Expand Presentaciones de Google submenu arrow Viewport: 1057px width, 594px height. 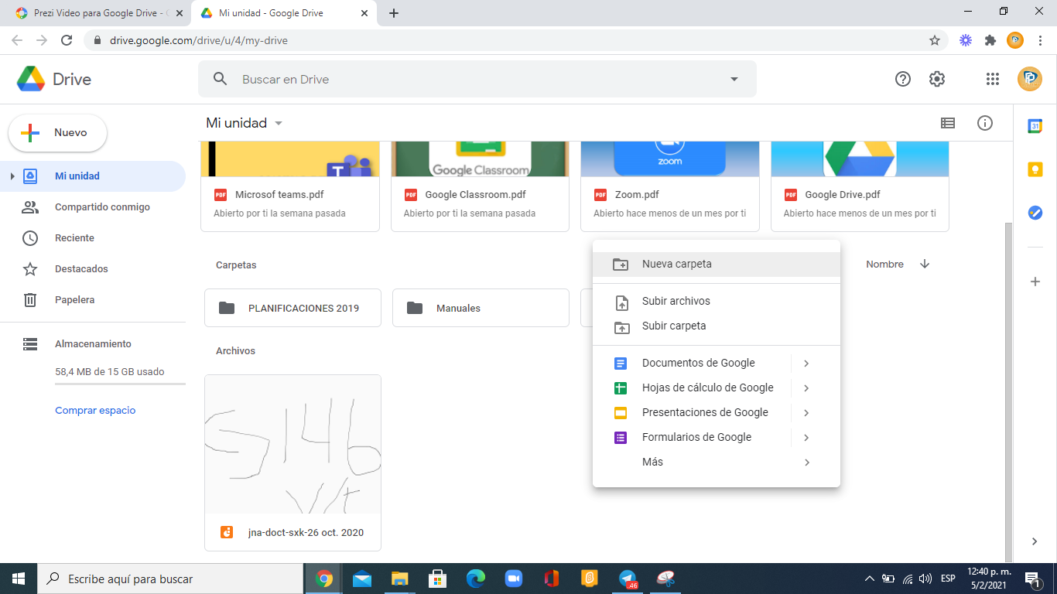806,412
